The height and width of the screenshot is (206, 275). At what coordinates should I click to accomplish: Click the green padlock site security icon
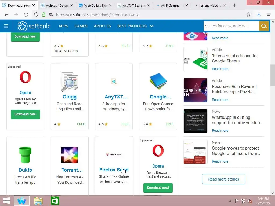(x=44, y=15)
